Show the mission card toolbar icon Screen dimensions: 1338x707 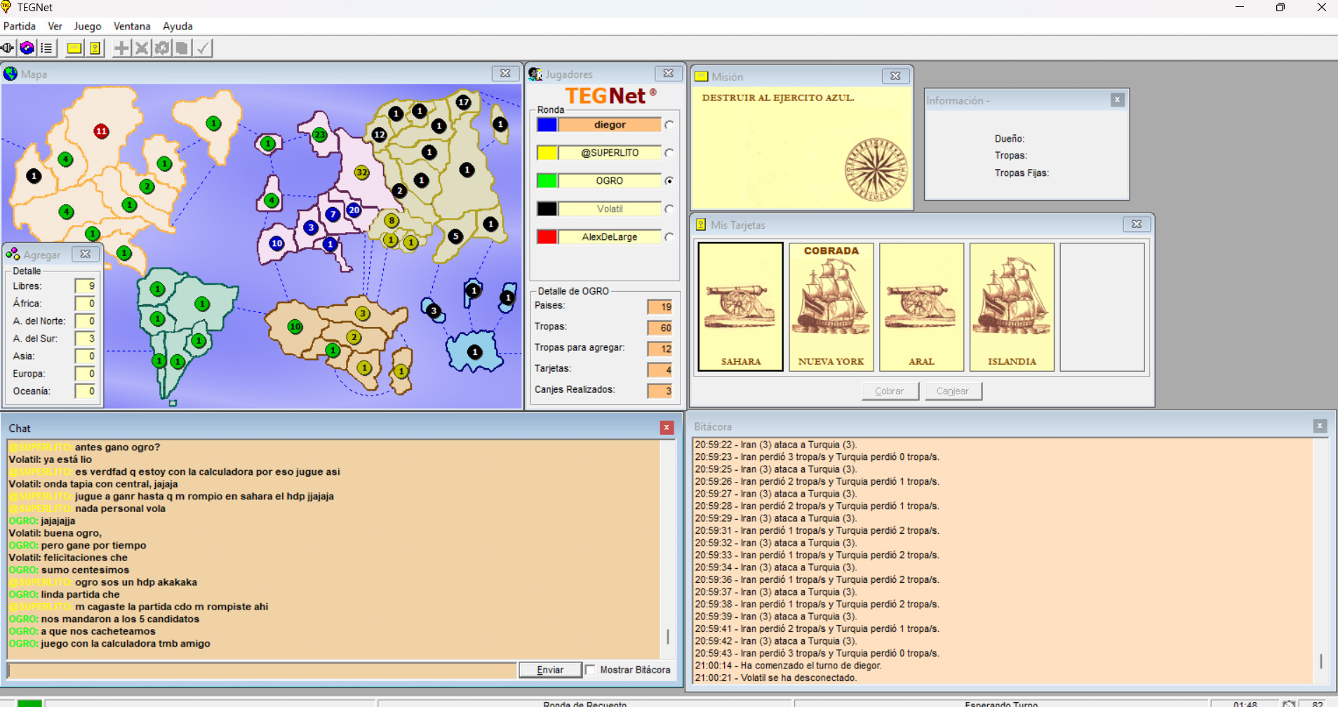tap(74, 48)
